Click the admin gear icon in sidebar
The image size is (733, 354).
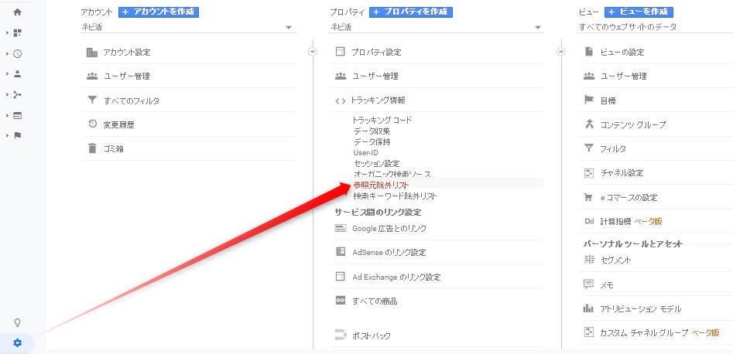click(18, 343)
